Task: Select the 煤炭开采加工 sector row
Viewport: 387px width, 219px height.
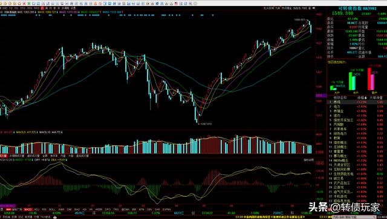Action: click(357, 120)
